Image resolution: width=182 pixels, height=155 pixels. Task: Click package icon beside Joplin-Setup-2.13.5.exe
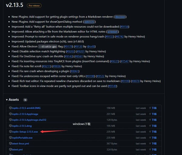tap(10, 131)
